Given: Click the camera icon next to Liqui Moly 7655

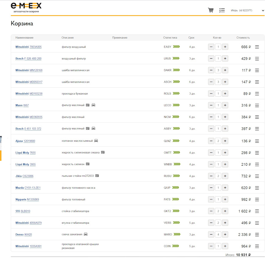Looking at the screenshot, I should [x=103, y=152].
